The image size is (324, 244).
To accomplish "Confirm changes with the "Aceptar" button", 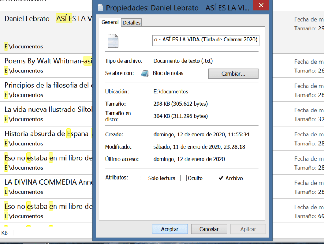I will point(170,229).
